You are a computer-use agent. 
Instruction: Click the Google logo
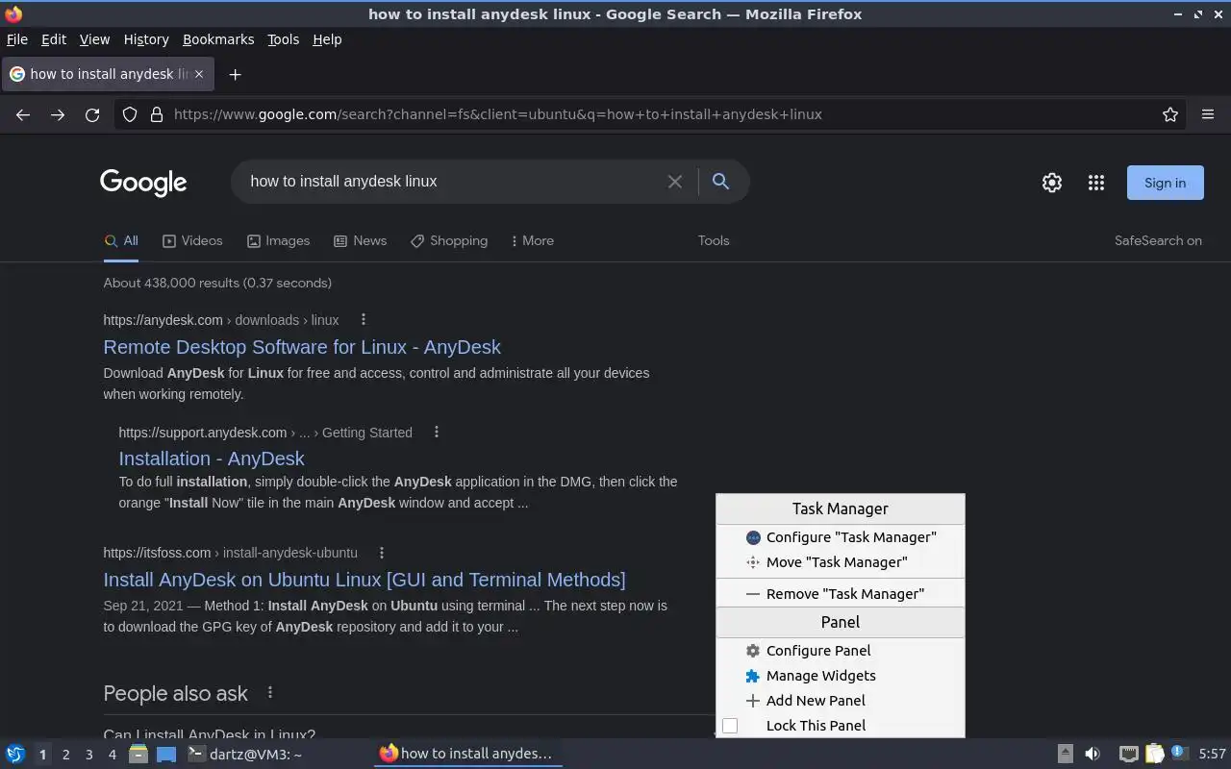coord(143,183)
